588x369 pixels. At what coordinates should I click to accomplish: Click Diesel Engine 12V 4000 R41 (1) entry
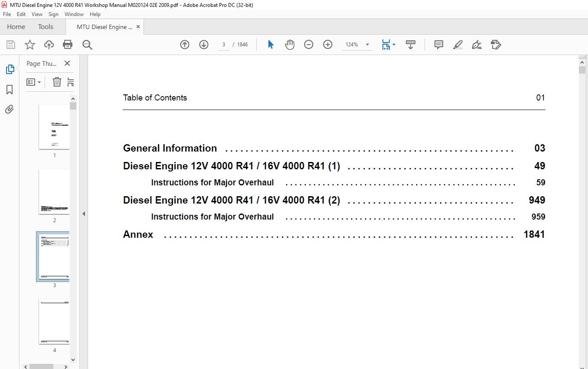click(x=334, y=166)
